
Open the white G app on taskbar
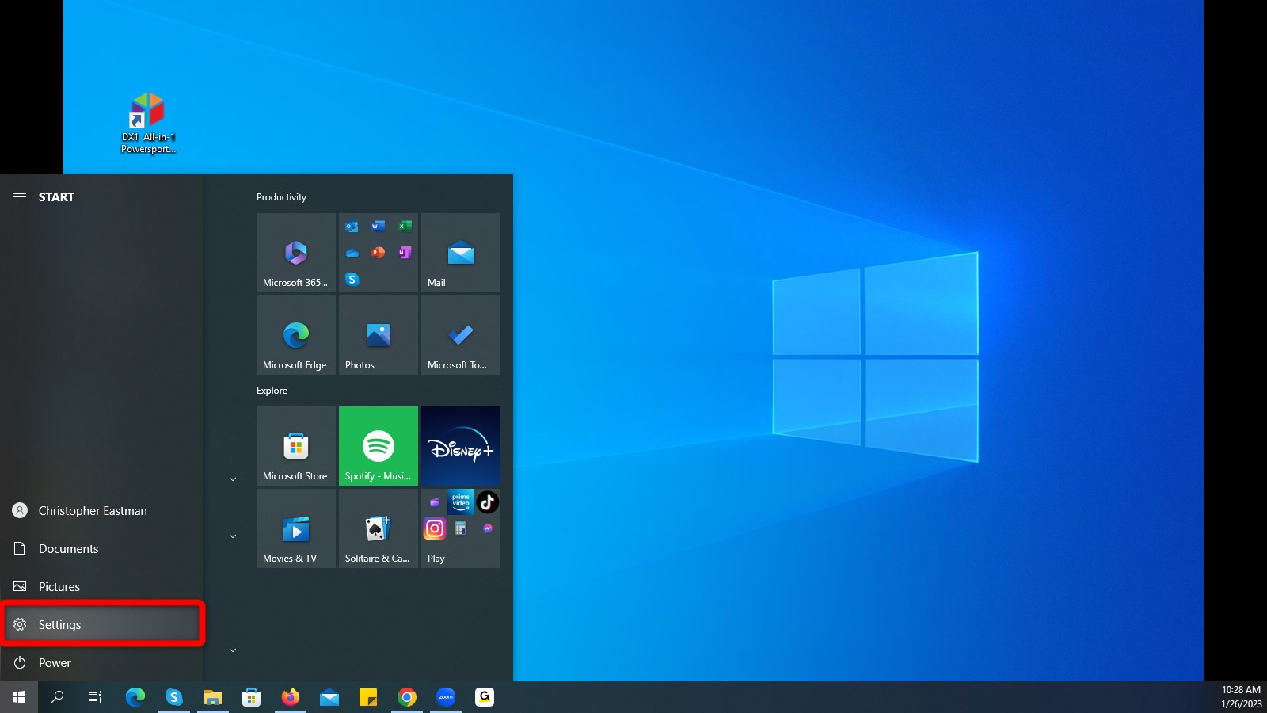click(485, 697)
